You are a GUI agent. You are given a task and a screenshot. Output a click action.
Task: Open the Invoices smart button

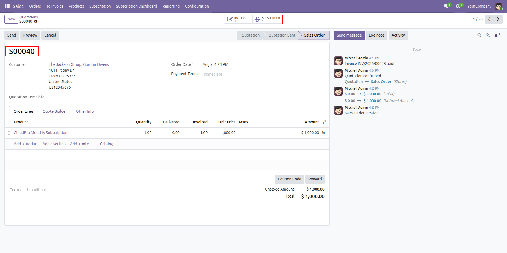tap(238, 19)
